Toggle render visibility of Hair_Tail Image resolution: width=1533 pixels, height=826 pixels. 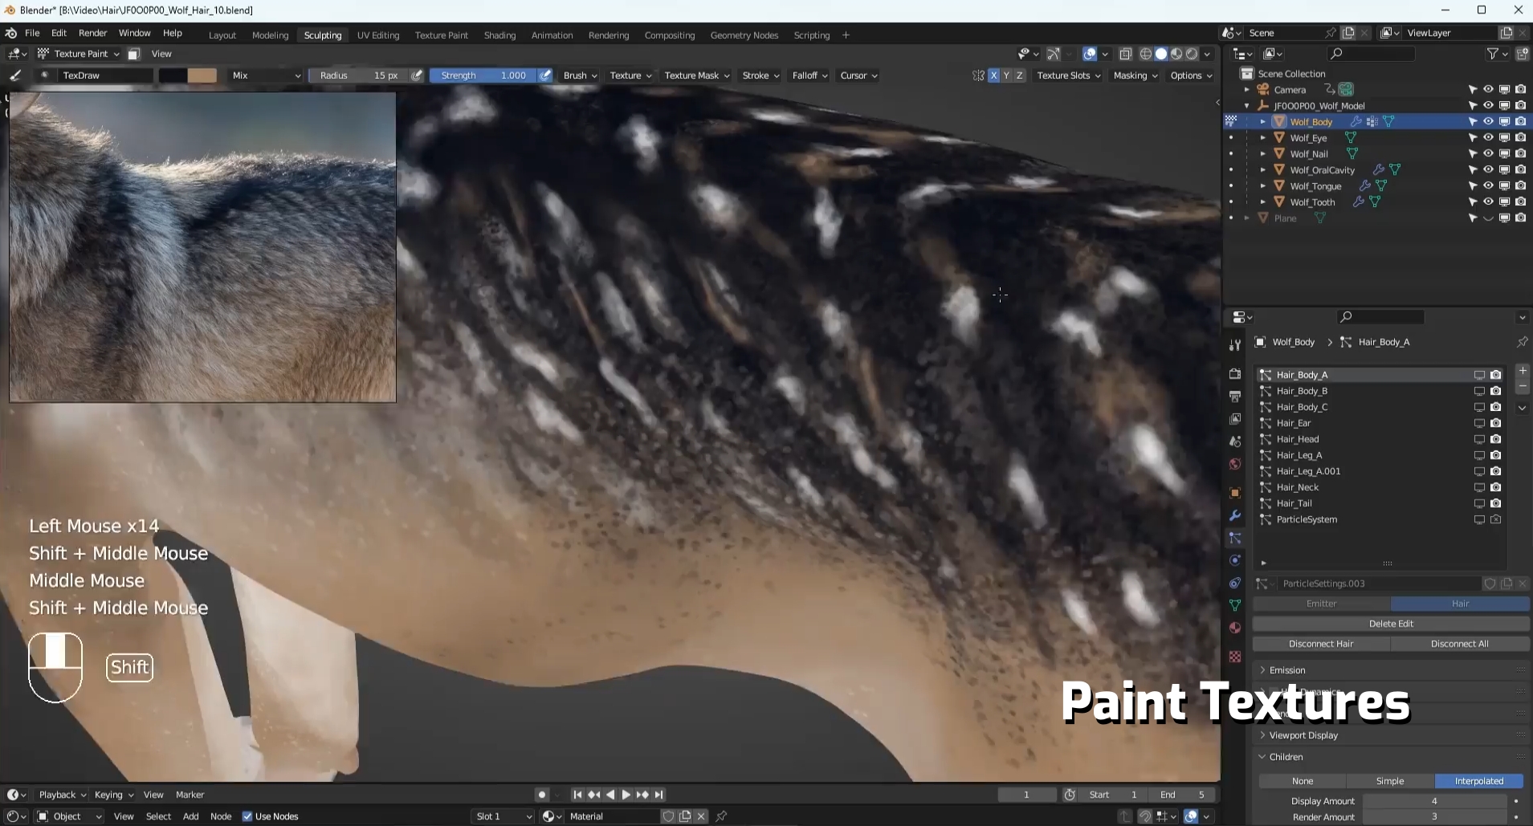click(x=1495, y=503)
